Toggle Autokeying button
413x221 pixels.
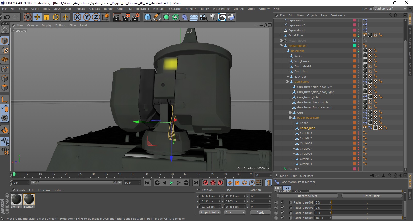click(213, 183)
